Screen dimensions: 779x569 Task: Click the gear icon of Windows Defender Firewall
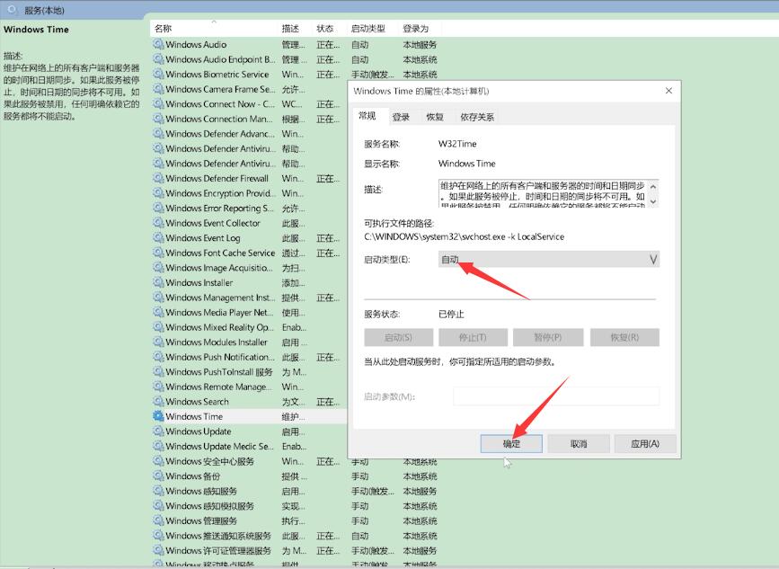158,178
